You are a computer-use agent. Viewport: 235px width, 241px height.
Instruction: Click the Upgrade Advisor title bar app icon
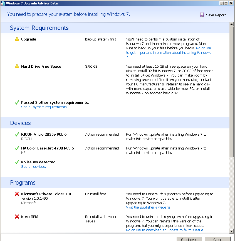point(3,3)
